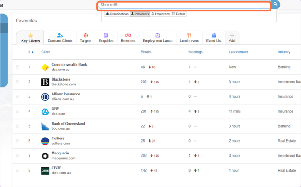Click the allianz.com.au domain text
Viewport: 301px width, 187px height.
click(63, 99)
